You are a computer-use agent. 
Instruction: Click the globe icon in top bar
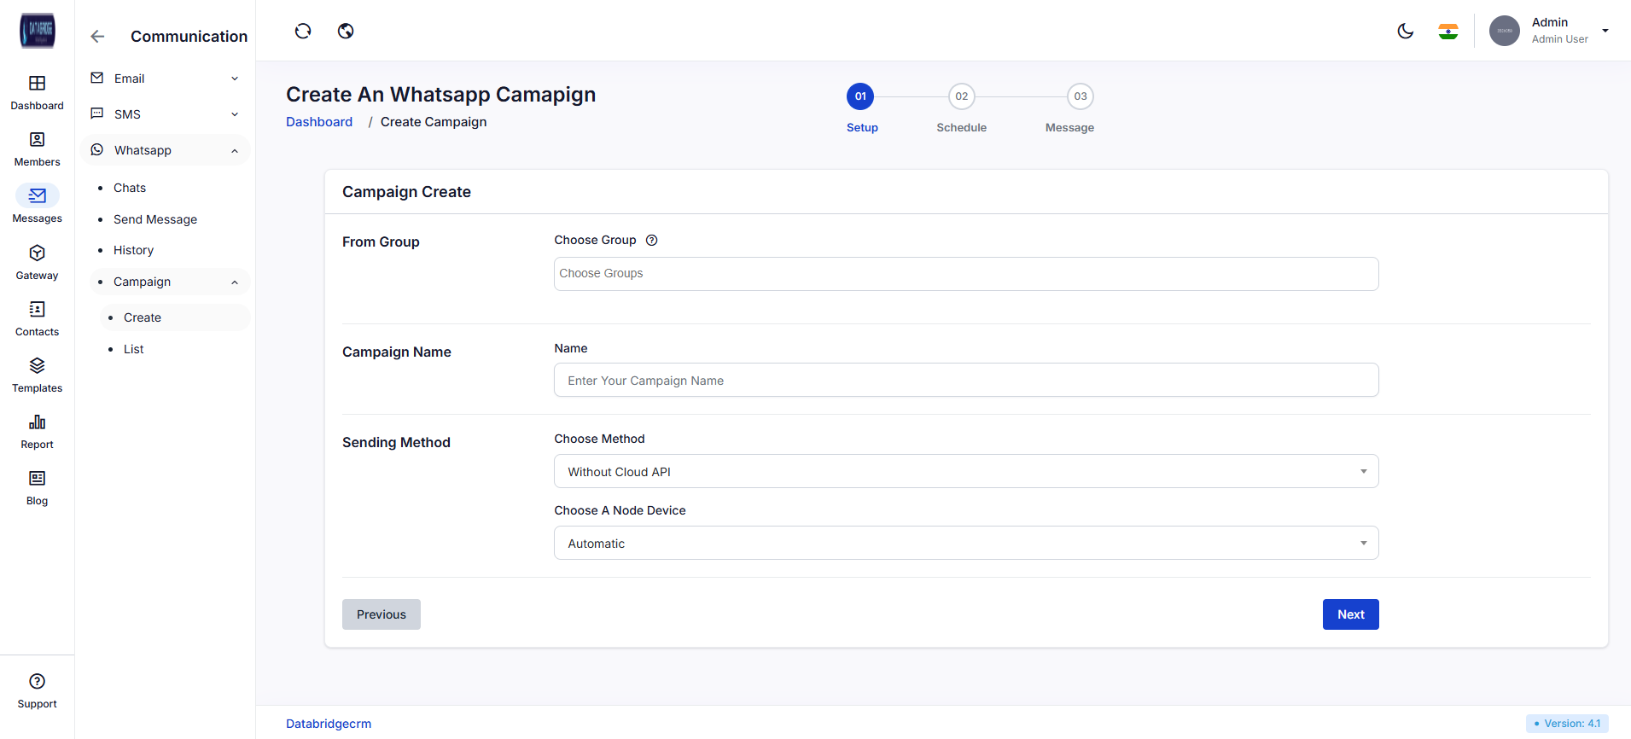pos(346,32)
